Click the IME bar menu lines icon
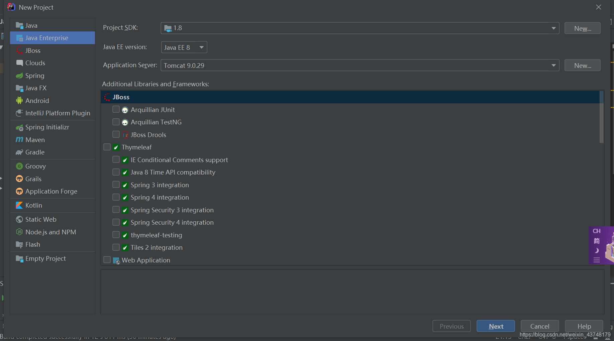Viewport: 614px width, 341px height. coord(597,260)
